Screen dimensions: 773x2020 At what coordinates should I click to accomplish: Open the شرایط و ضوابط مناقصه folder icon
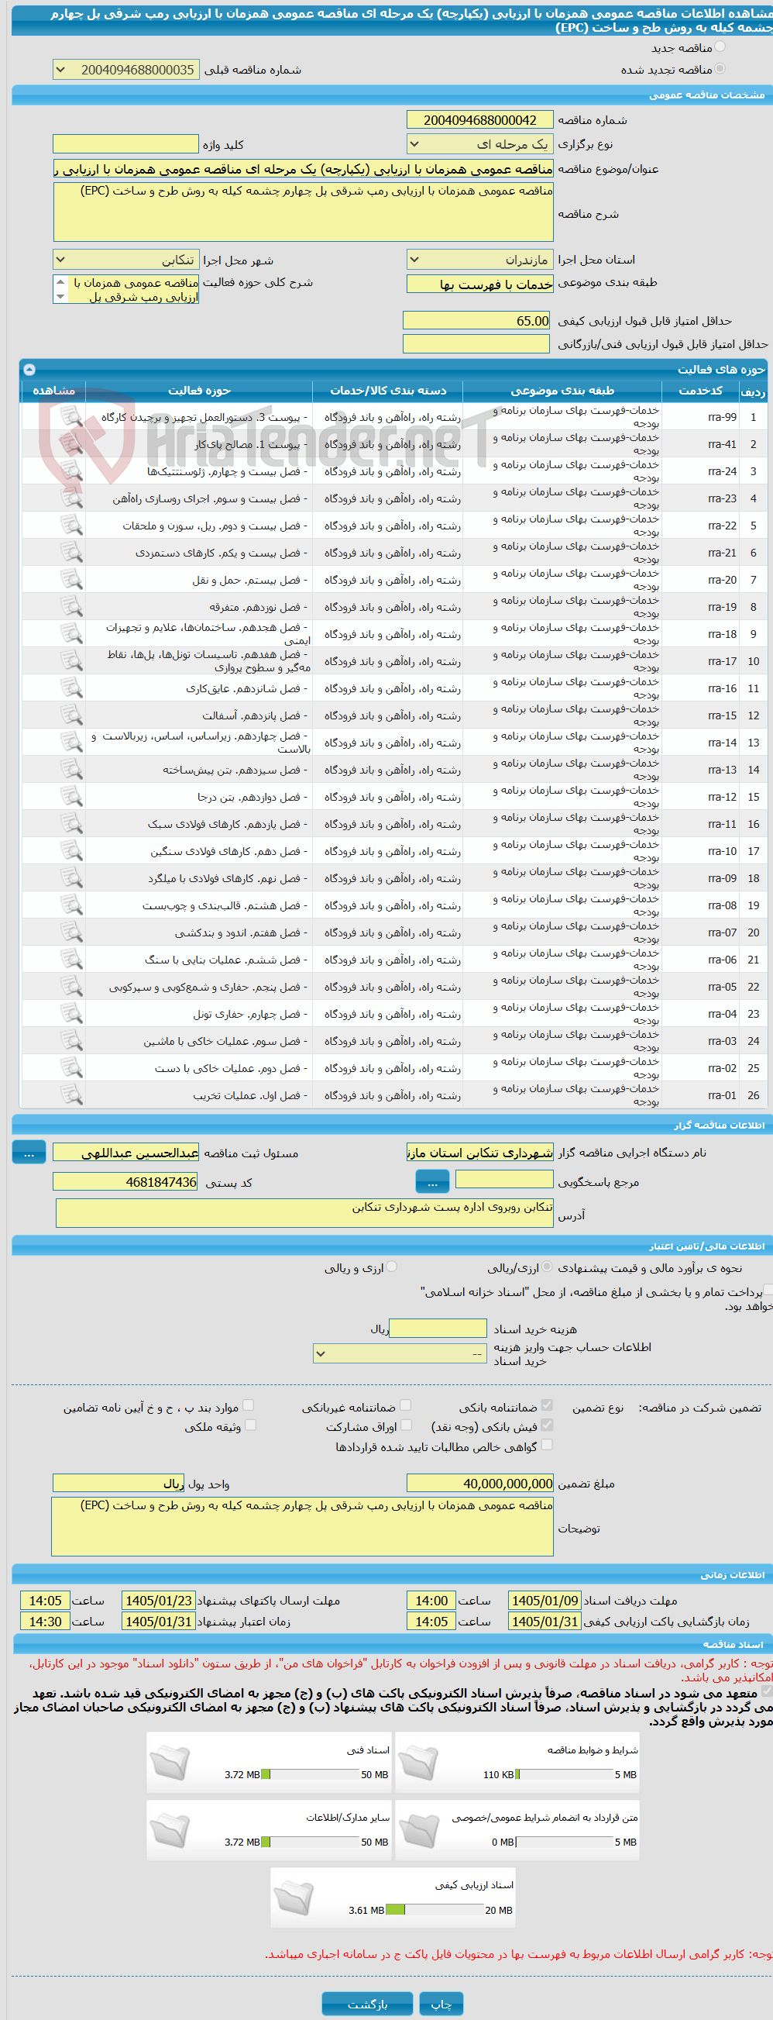tap(419, 1763)
